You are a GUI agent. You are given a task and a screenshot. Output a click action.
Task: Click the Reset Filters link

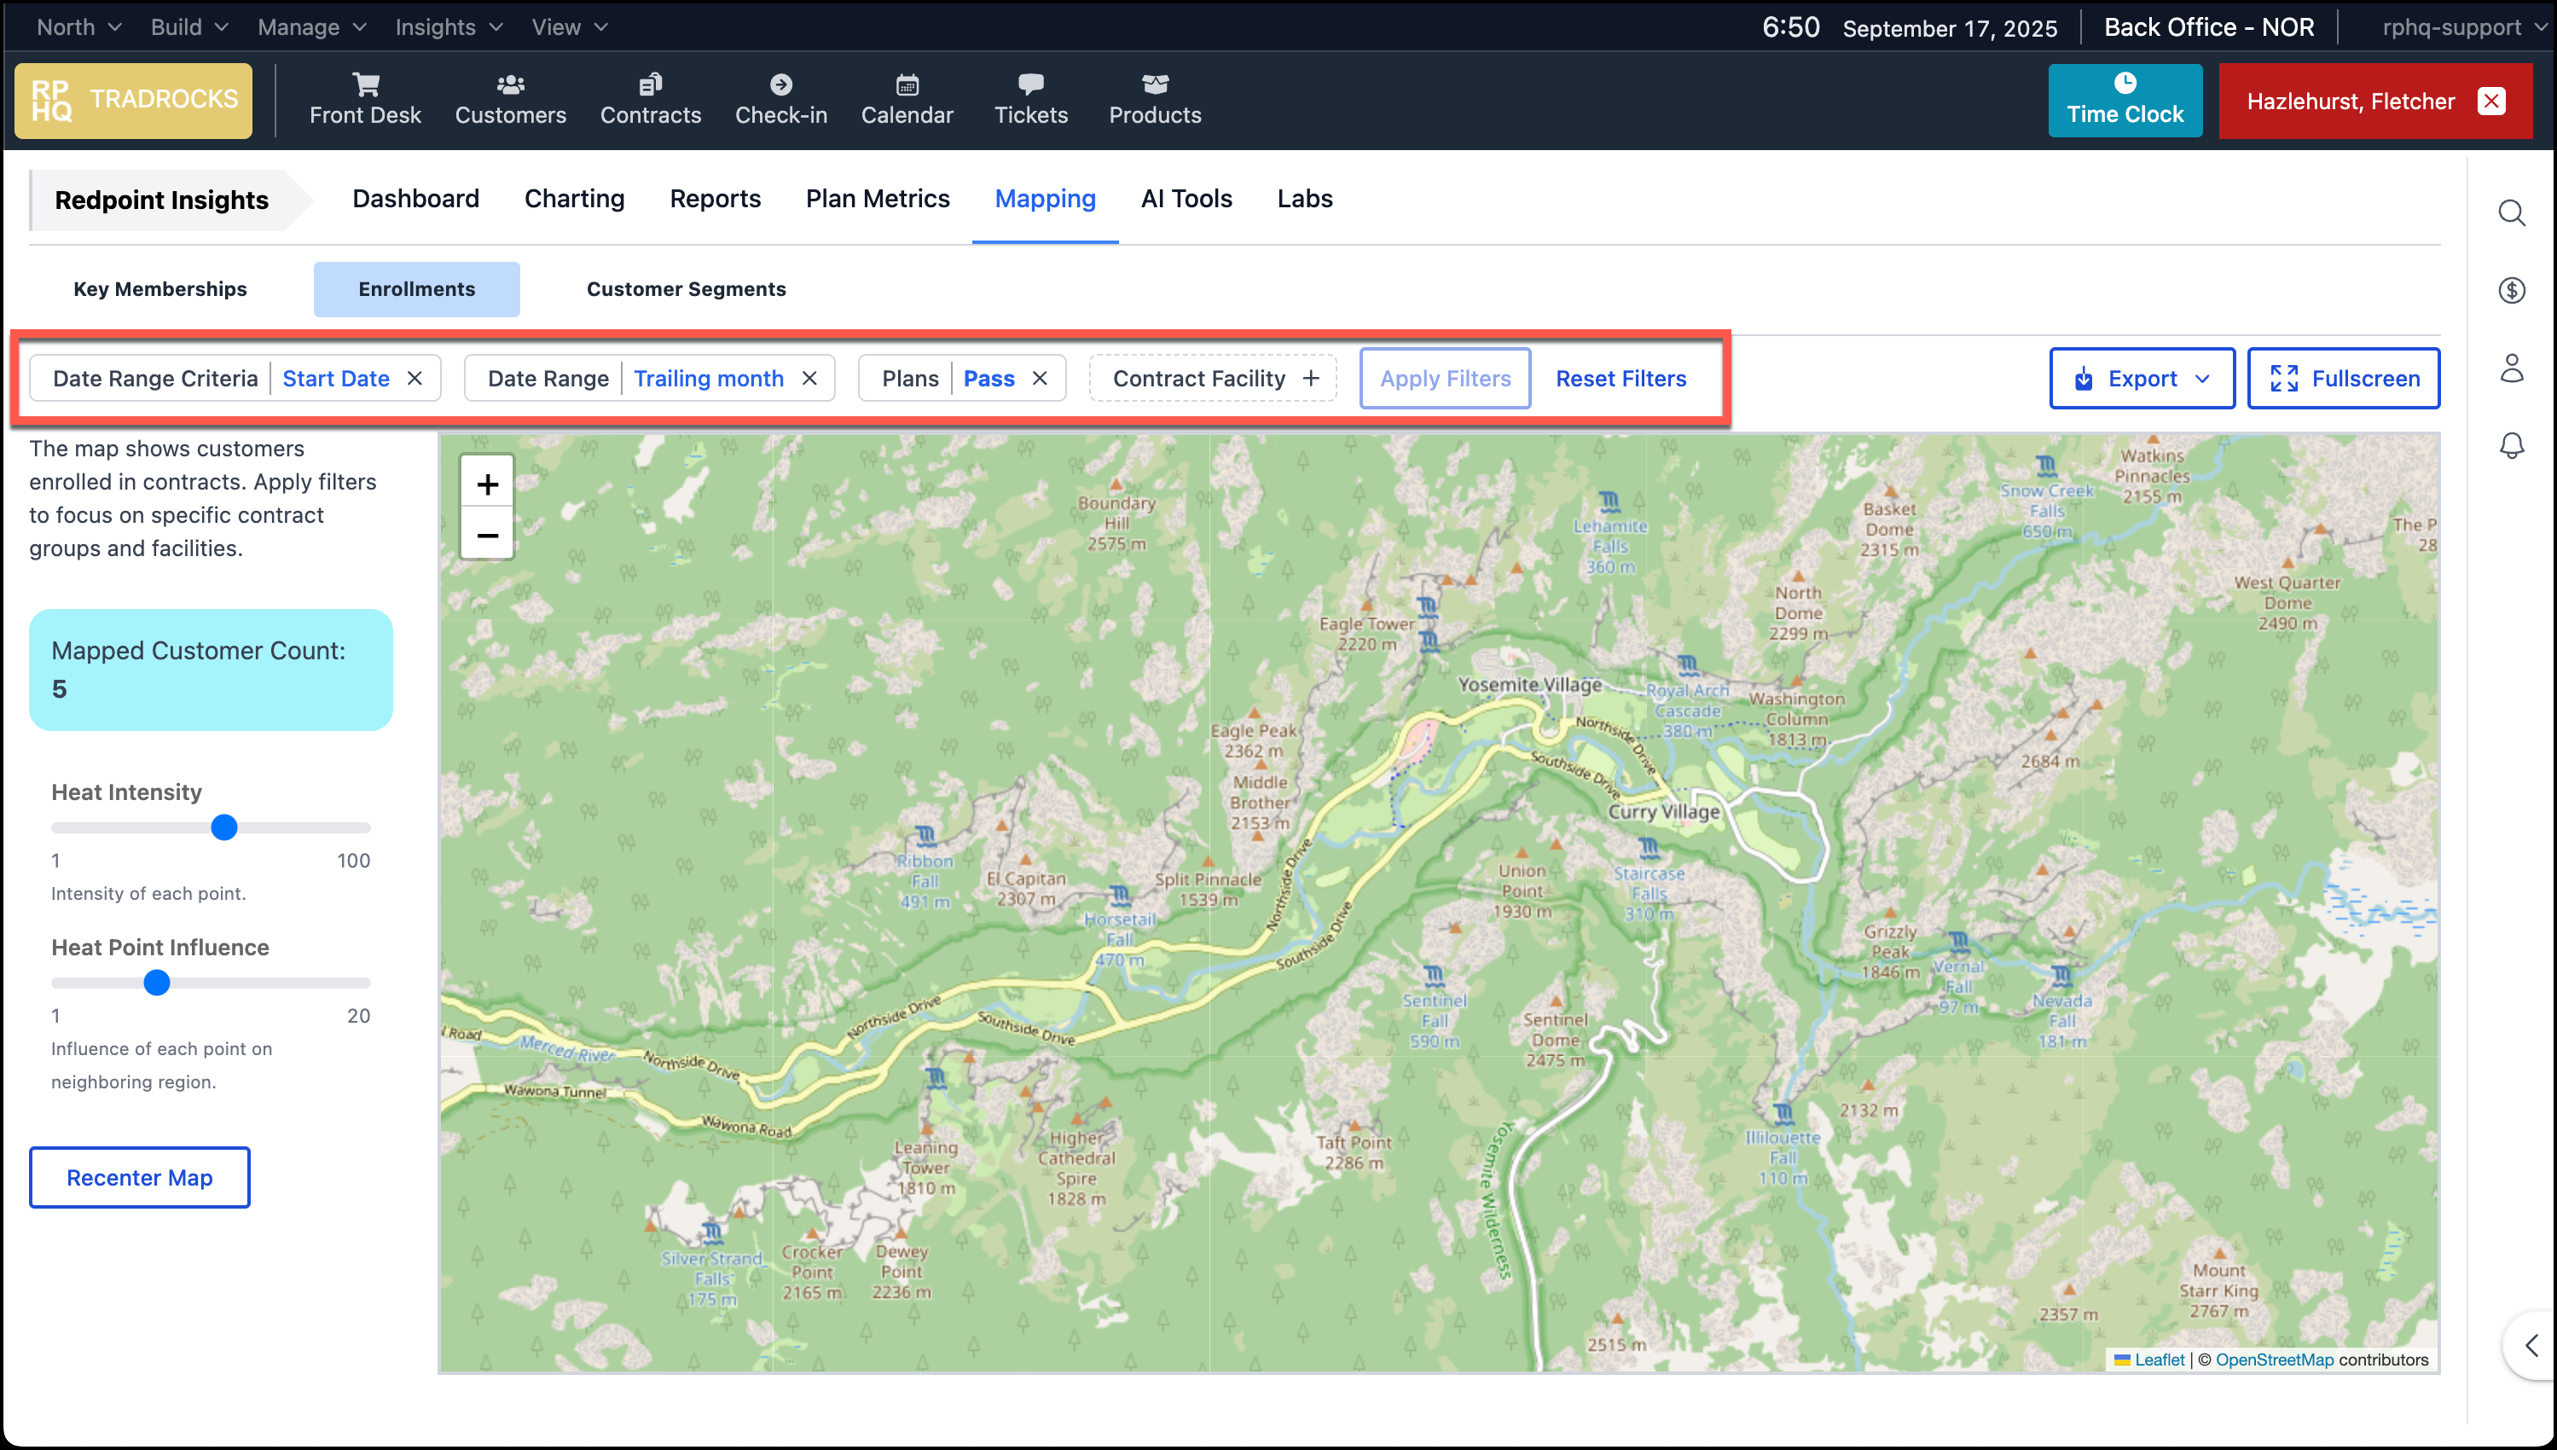pos(1620,379)
